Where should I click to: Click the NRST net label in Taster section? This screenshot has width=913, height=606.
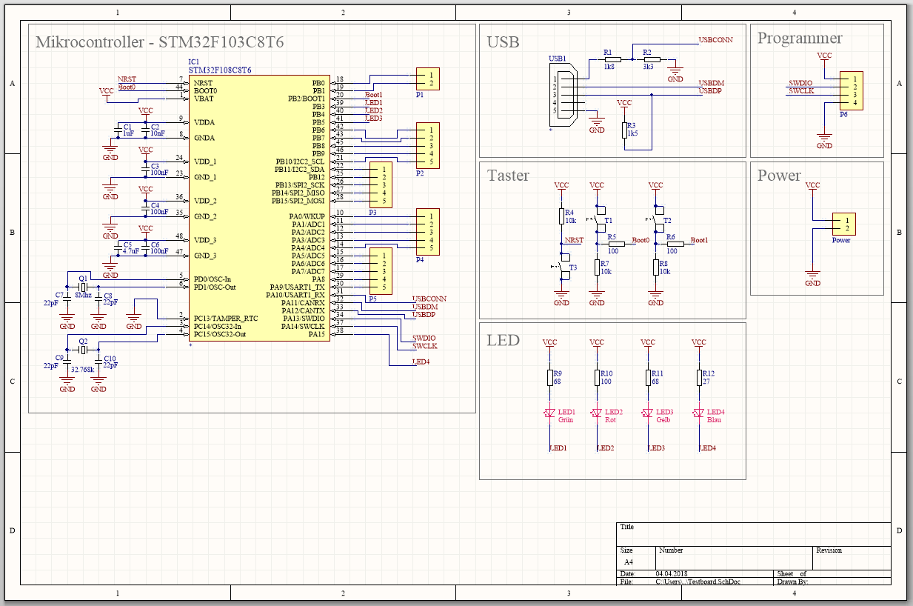point(574,240)
